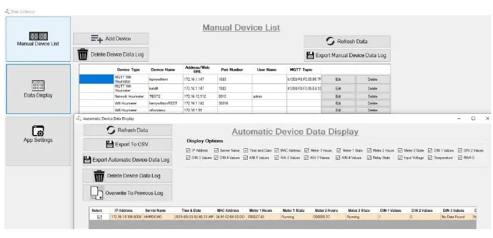This screenshot has height=238, width=493.
Task: Select the 30316 port number cell
Action: point(234,103)
